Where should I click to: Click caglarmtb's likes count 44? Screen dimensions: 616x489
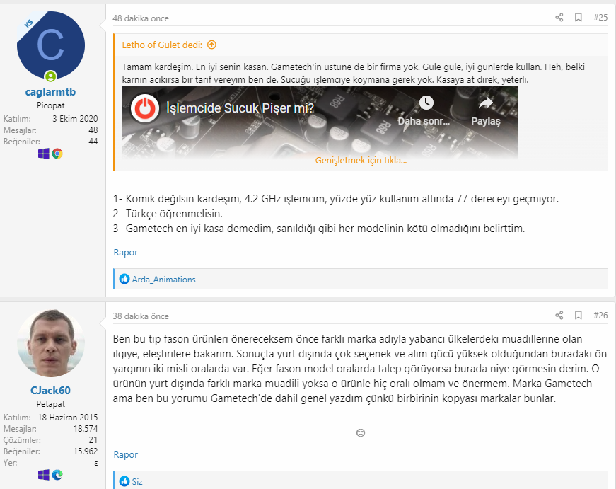coord(93,142)
